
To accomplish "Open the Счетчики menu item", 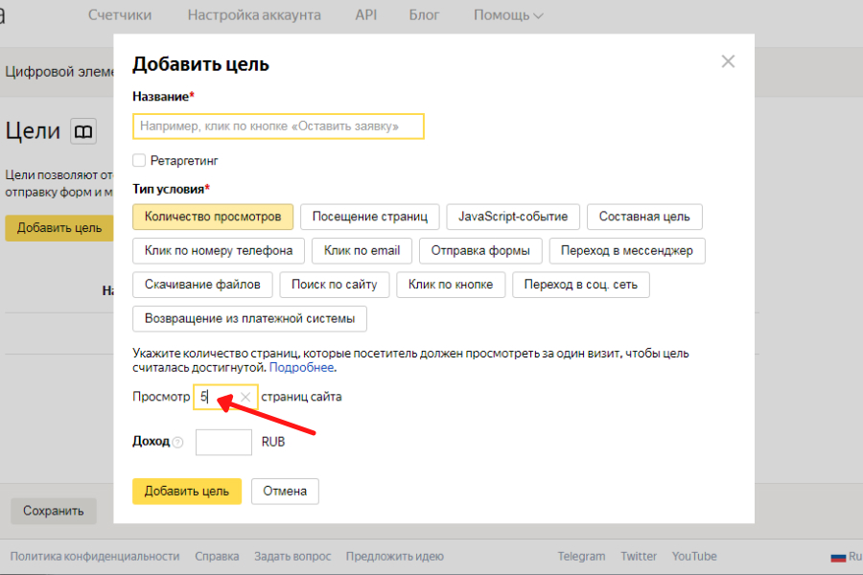I will pyautogui.click(x=120, y=15).
